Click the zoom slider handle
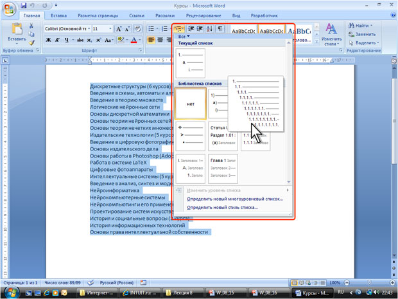The height and width of the screenshot is (299, 398). 369,283
